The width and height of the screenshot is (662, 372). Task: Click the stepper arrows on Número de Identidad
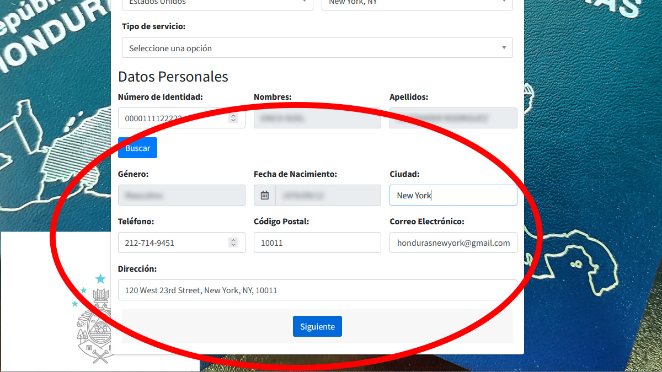(233, 117)
